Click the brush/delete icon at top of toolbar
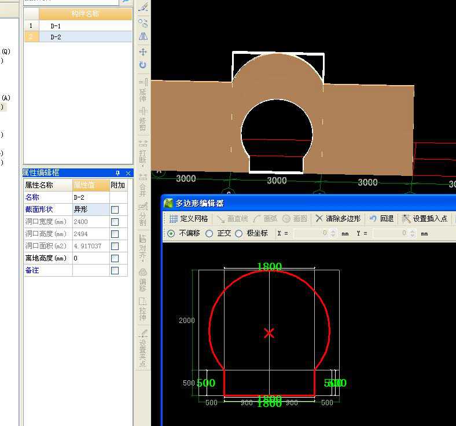 (143, 7)
